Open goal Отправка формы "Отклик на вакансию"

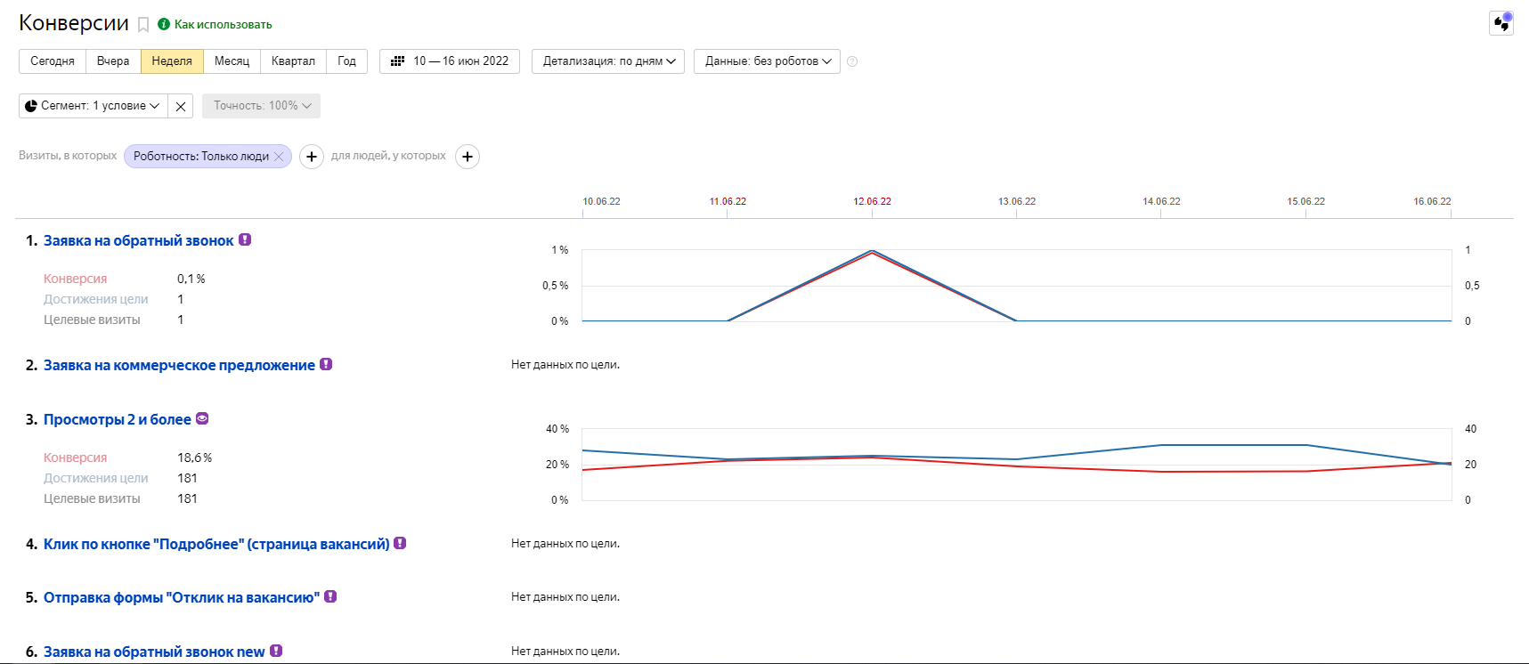[x=182, y=598]
